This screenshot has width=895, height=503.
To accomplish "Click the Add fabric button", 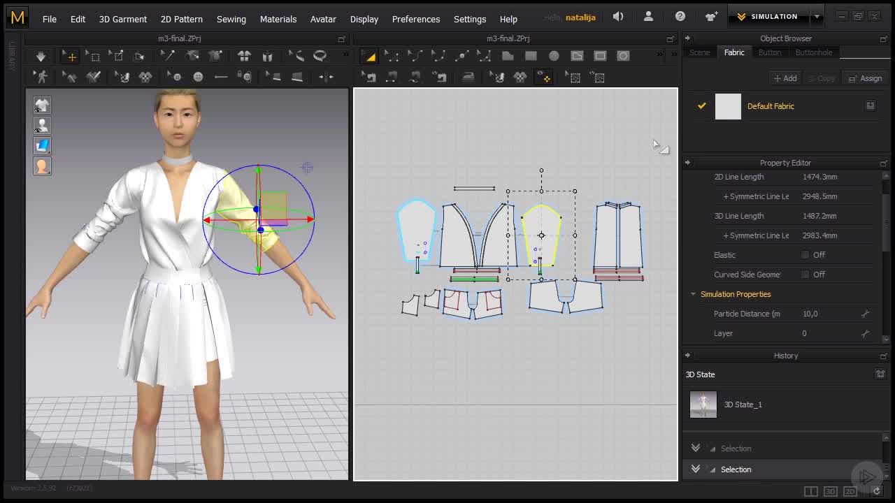I will point(785,78).
